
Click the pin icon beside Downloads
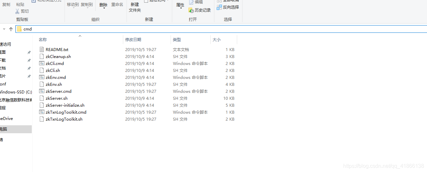point(29,60)
